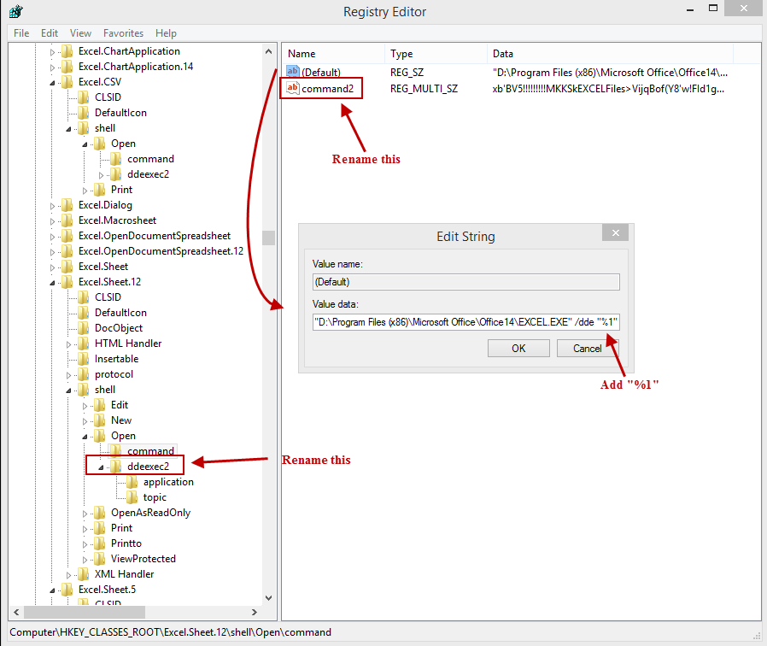Screen dimensions: 767x646
Task: Expand the XML Handler key
Action: [68, 574]
